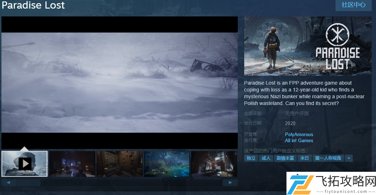The height and width of the screenshot is (195, 376).
Task: Click the 末日 tag
Action: point(304,158)
